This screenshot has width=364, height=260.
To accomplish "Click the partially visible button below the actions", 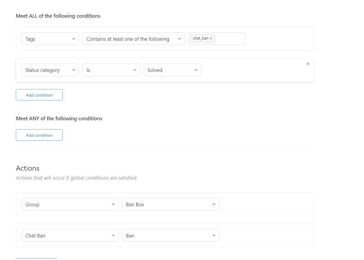I will click(x=36, y=259).
